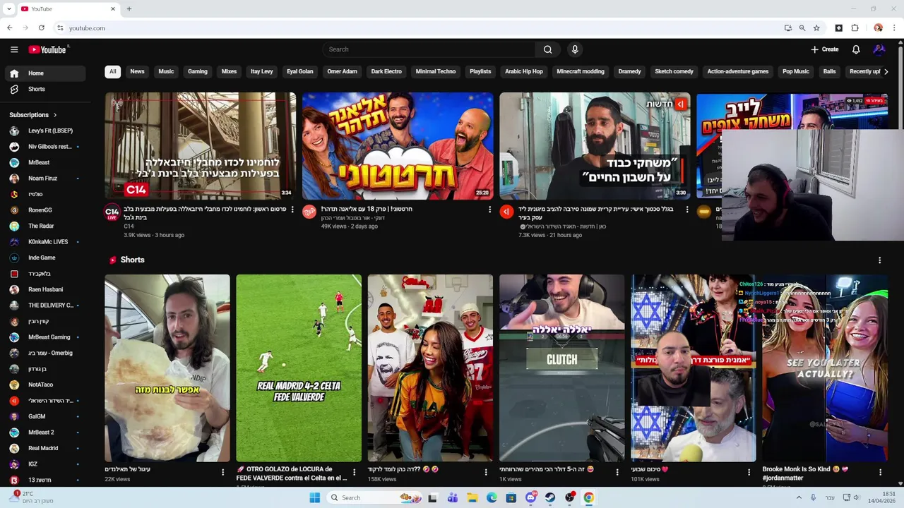Bookmark this page with star icon
This screenshot has width=904, height=508.
(816, 28)
